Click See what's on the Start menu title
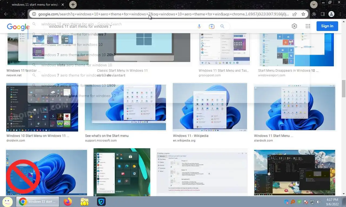This screenshot has height=207, width=346. click(107, 136)
